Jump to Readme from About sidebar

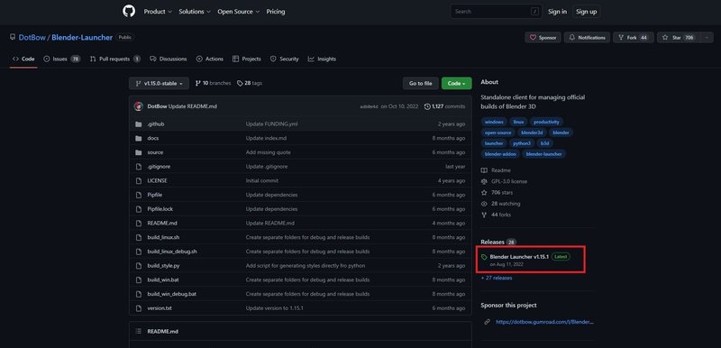[x=496, y=170]
